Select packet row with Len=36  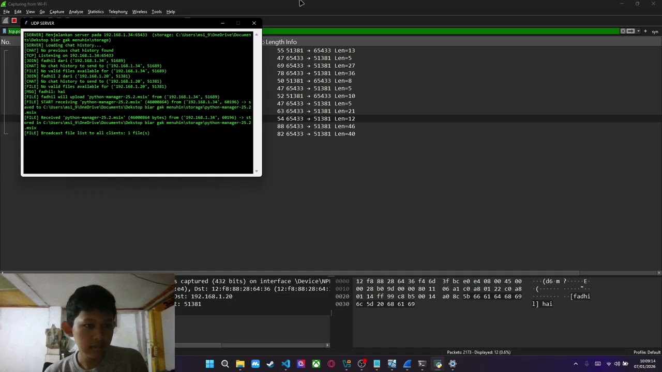(x=316, y=73)
